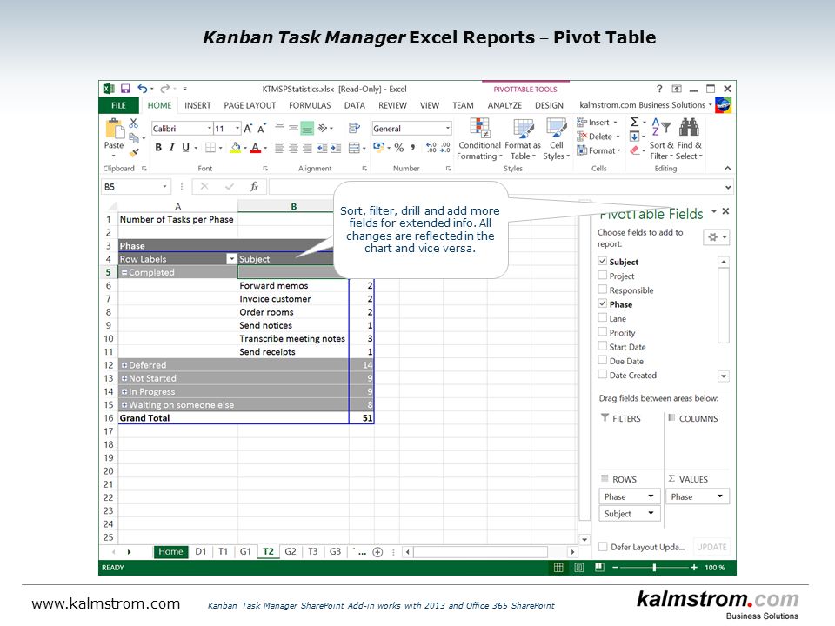Click the Excel Help question mark

(x=659, y=89)
